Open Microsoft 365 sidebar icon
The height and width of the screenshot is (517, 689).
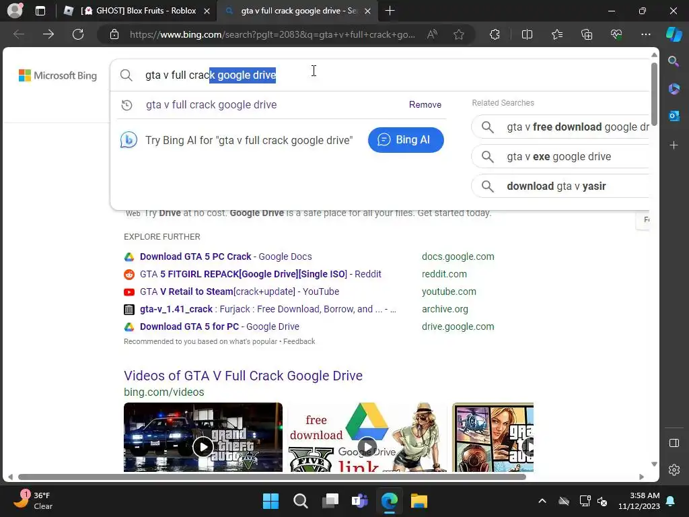[x=674, y=89]
